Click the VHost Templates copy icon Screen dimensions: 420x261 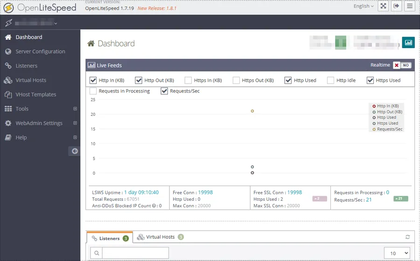(x=8, y=94)
